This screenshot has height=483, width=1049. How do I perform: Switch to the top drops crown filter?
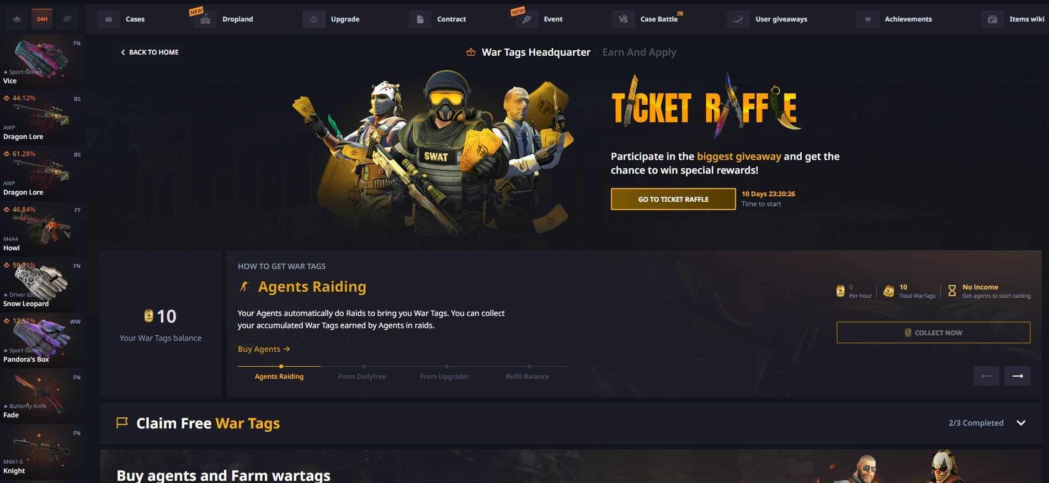[17, 19]
